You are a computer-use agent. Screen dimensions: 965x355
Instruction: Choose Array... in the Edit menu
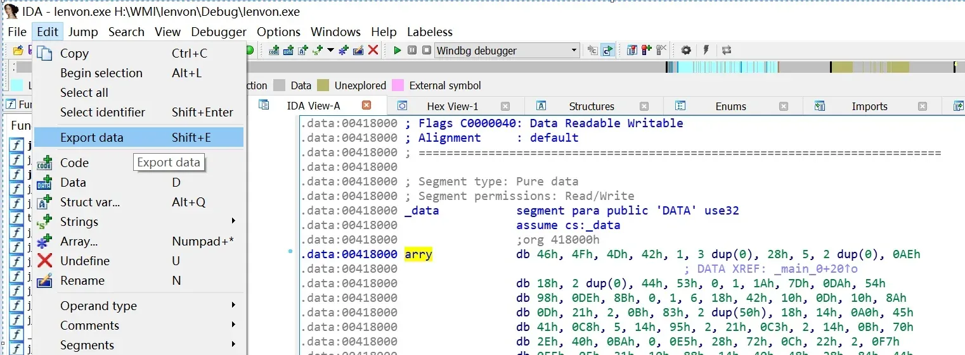(x=139, y=241)
